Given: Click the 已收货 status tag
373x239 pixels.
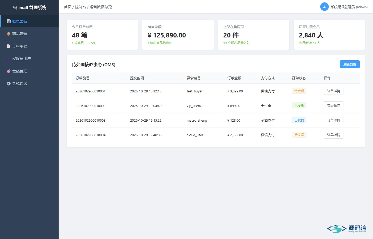Looking at the screenshot, I should (x=299, y=120).
